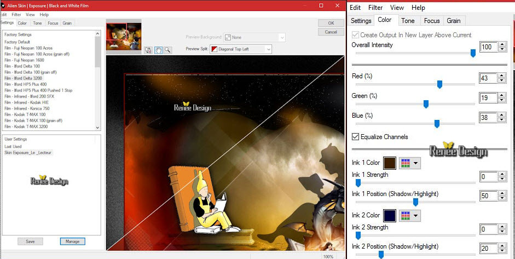
Task: Select Factory Default preset
Action: 17,42
